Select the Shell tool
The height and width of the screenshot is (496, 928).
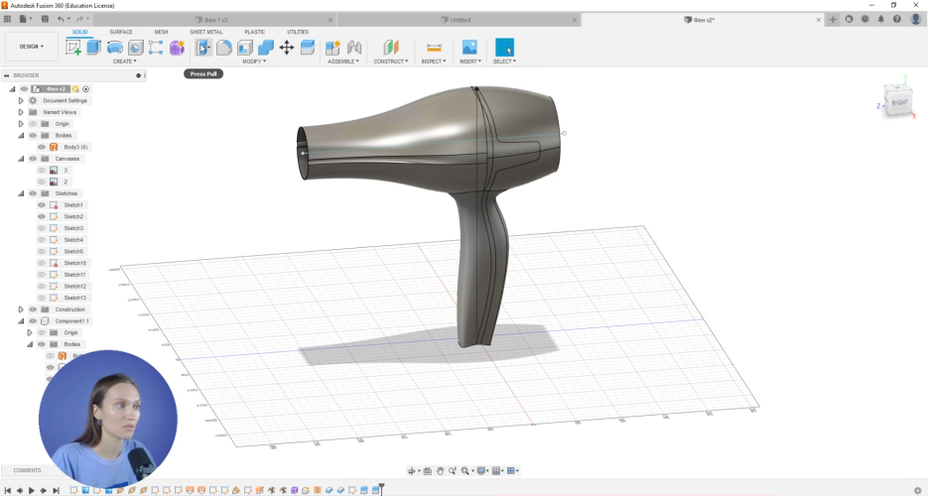(x=244, y=48)
